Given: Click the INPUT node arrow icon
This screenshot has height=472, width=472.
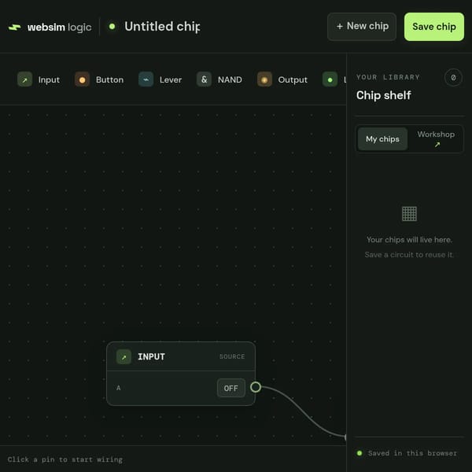Looking at the screenshot, I should pos(124,356).
